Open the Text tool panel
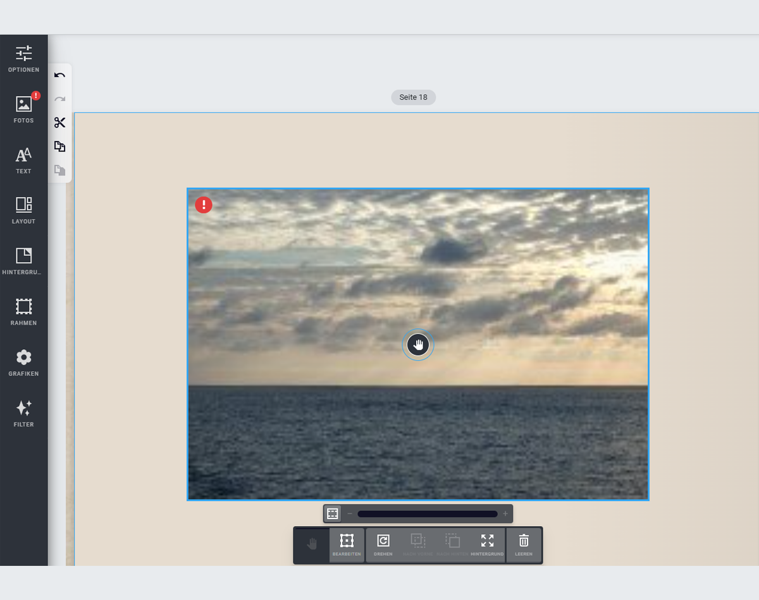 click(x=23, y=160)
